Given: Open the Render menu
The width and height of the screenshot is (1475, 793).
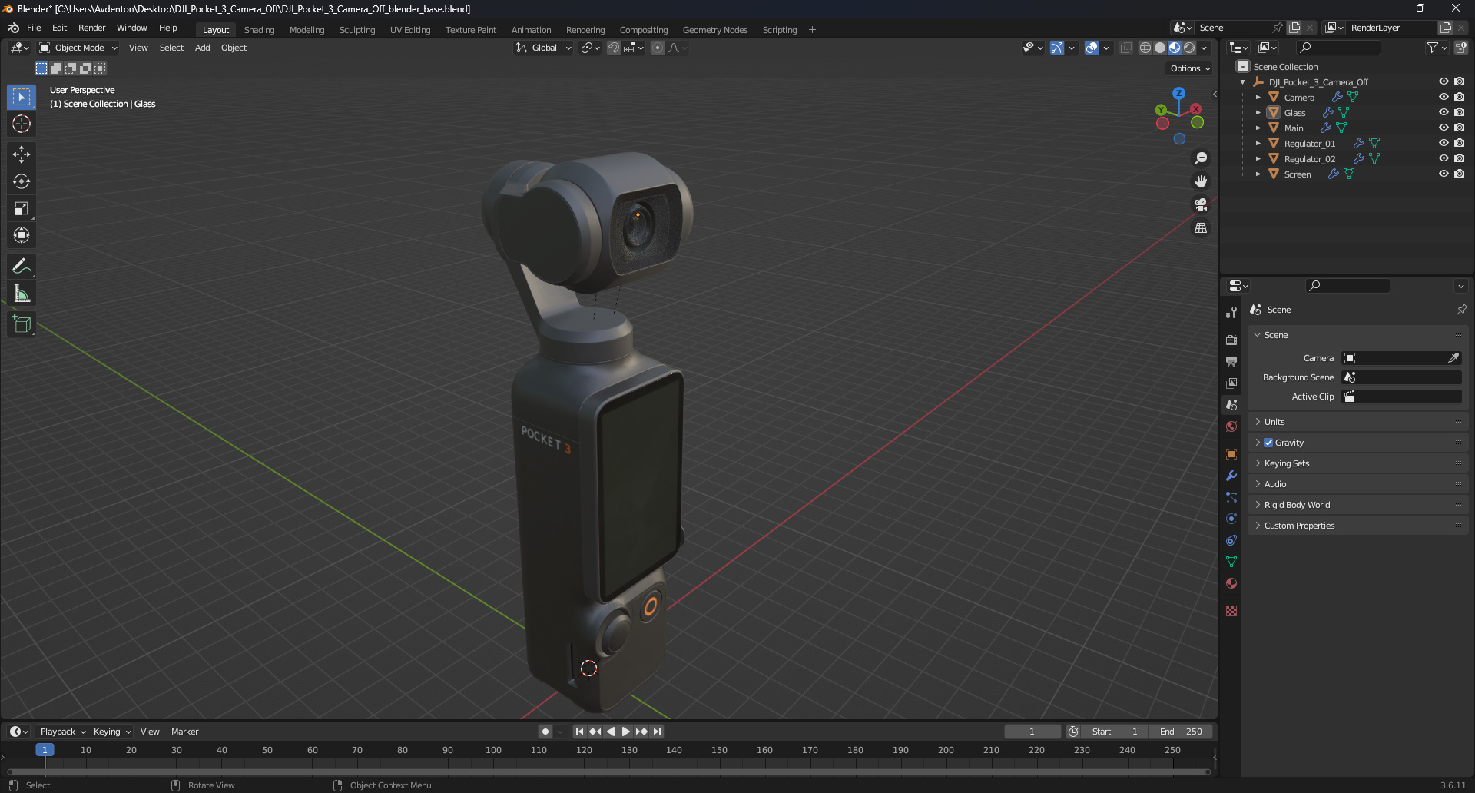Looking at the screenshot, I should [91, 28].
